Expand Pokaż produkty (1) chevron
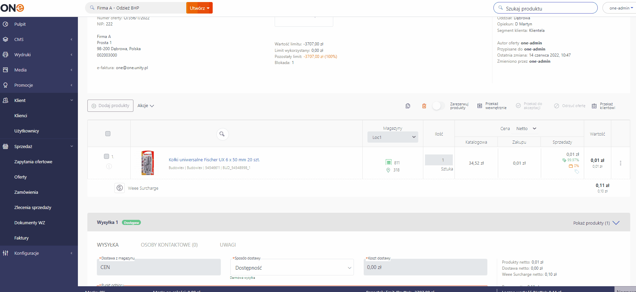This screenshot has height=292, width=636. click(616, 223)
